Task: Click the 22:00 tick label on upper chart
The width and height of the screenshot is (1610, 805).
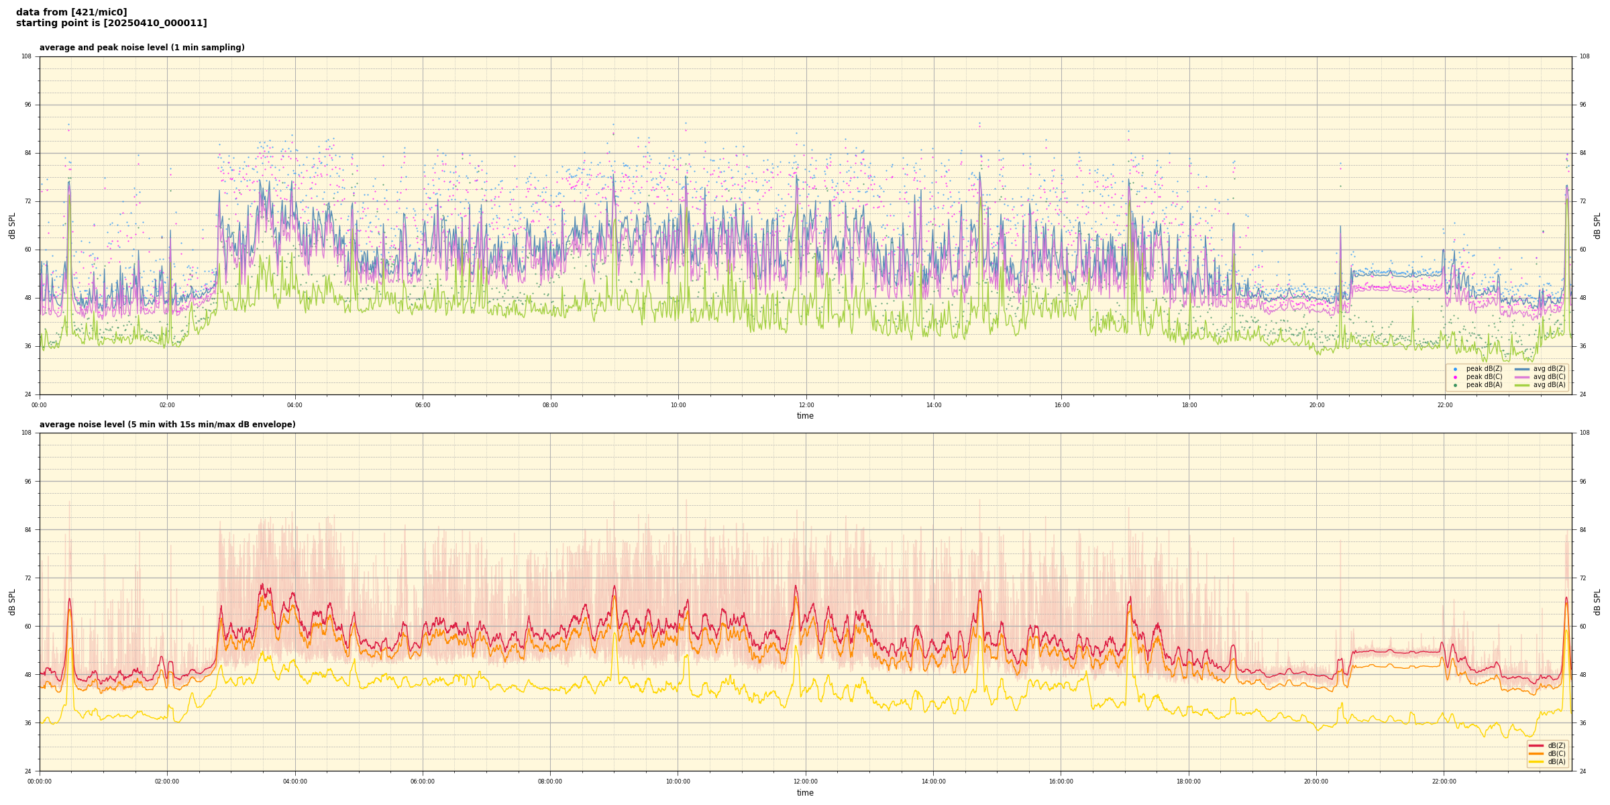Action: (1444, 405)
